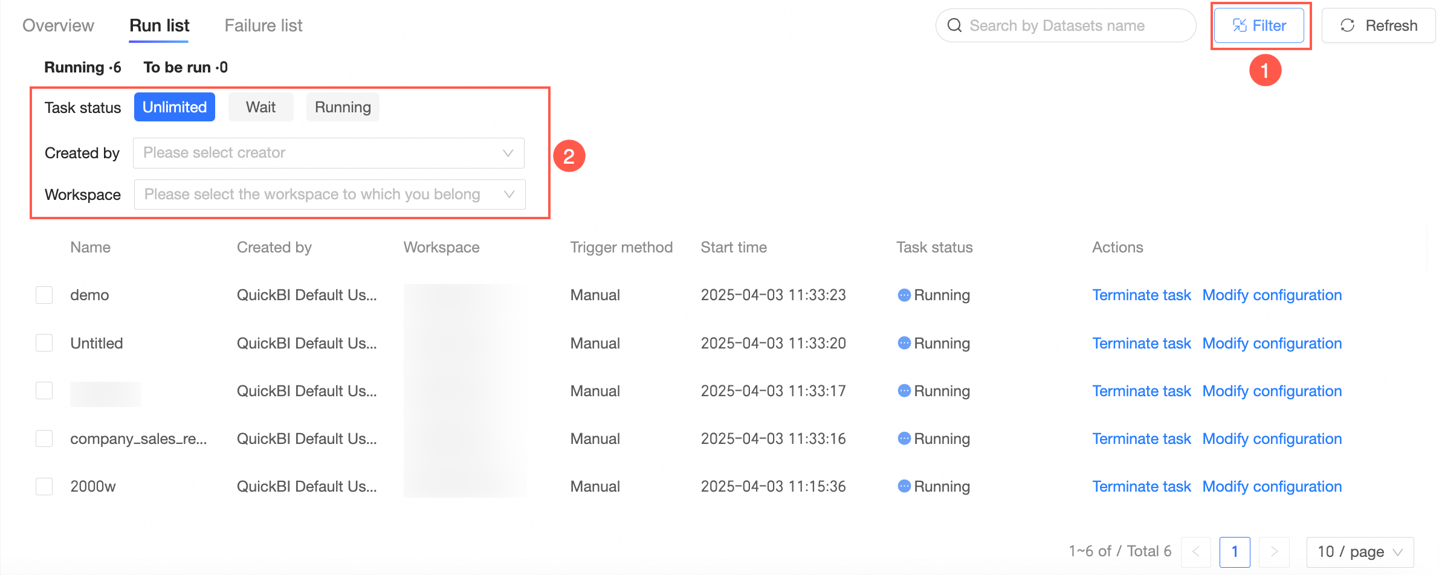Show the Running ·6 task group
The width and height of the screenshot is (1442, 575).
click(x=83, y=67)
